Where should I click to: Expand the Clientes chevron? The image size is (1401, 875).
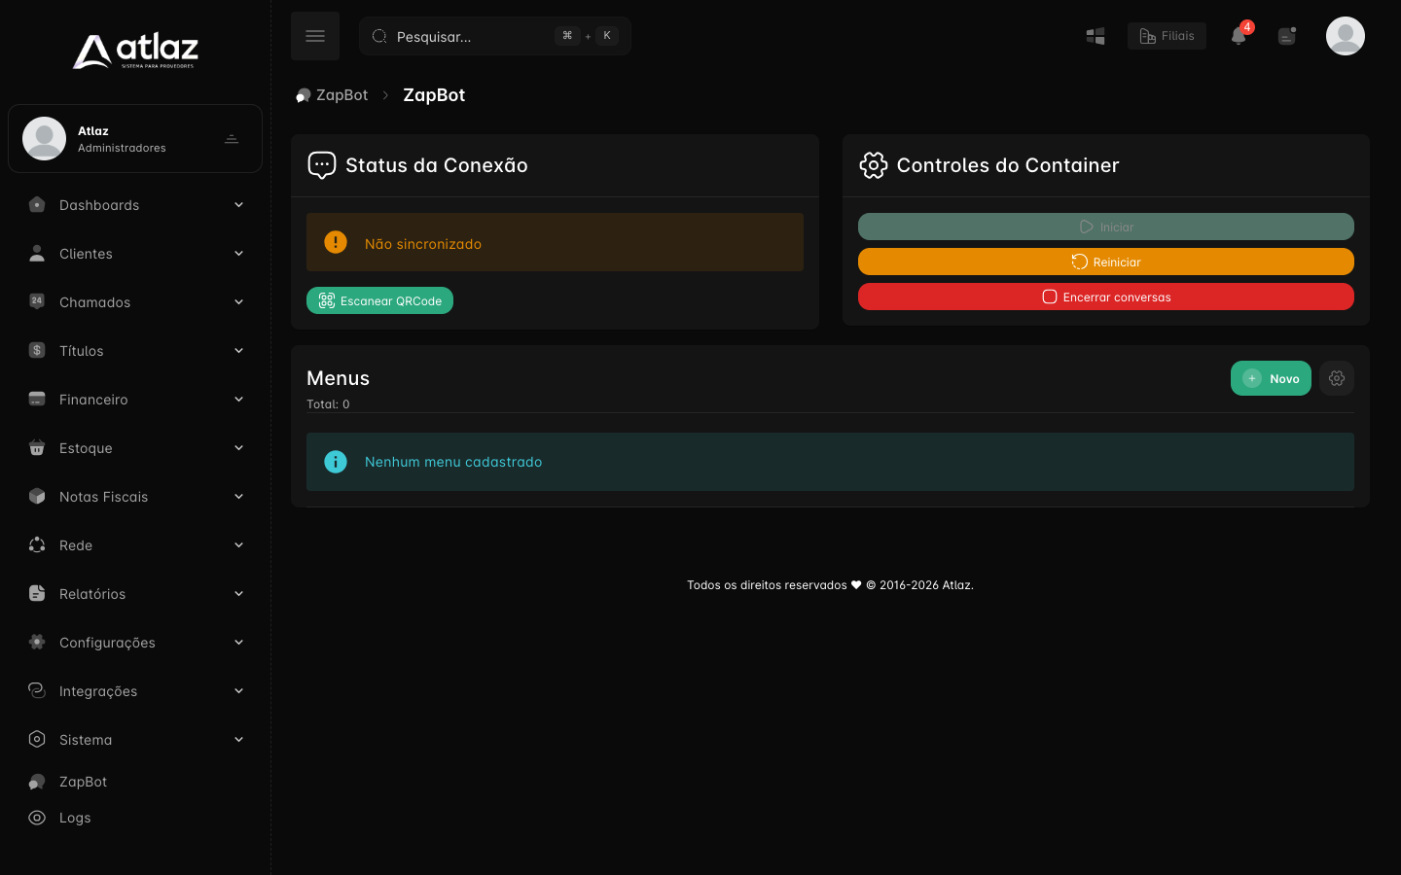pyautogui.click(x=238, y=254)
